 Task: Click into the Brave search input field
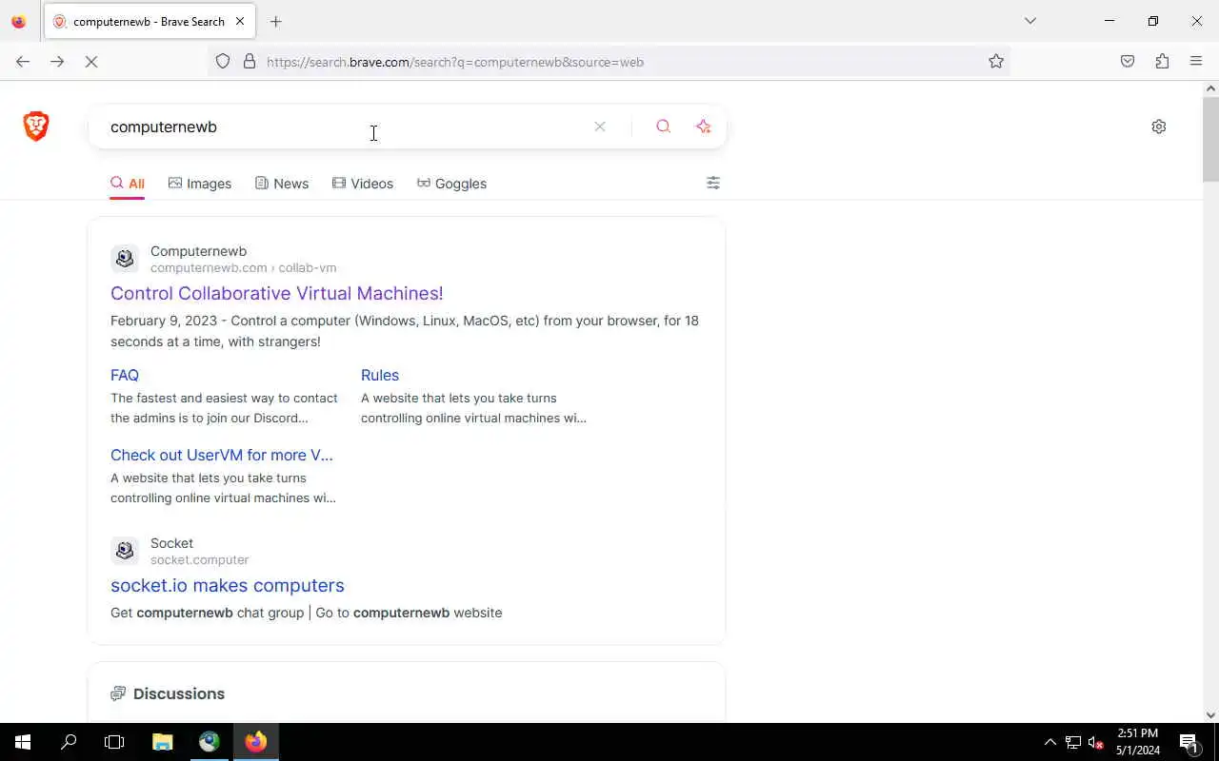(x=343, y=127)
